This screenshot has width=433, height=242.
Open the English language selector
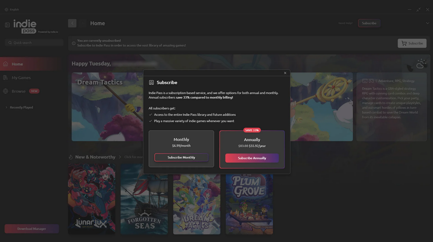pos(14,9)
